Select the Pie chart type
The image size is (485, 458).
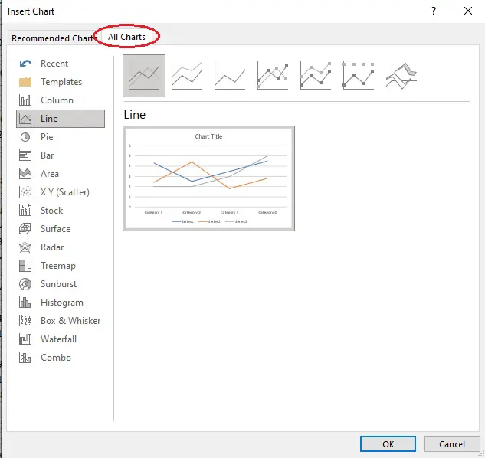pyautogui.click(x=61, y=137)
